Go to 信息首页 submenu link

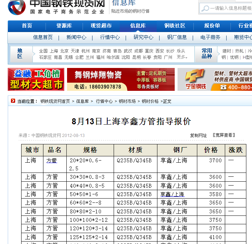tap(43, 37)
